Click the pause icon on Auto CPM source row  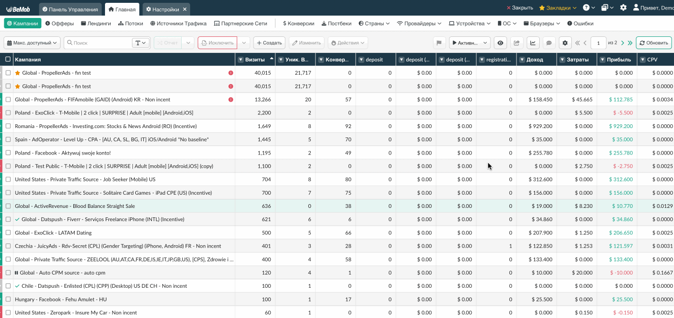pos(17,273)
